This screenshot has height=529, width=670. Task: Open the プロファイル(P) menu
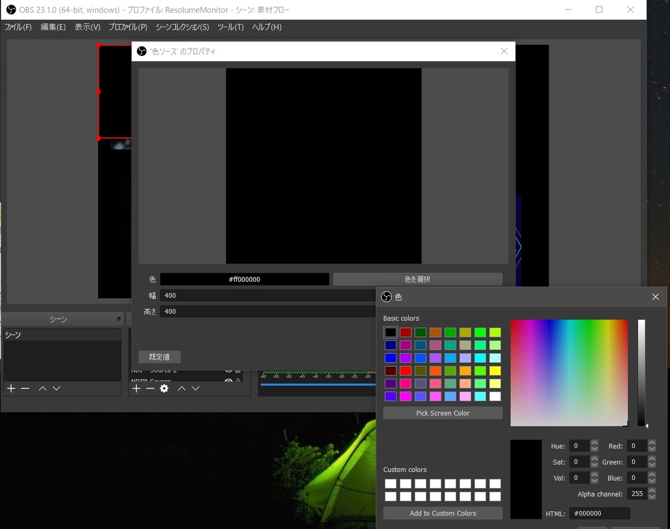tap(128, 27)
